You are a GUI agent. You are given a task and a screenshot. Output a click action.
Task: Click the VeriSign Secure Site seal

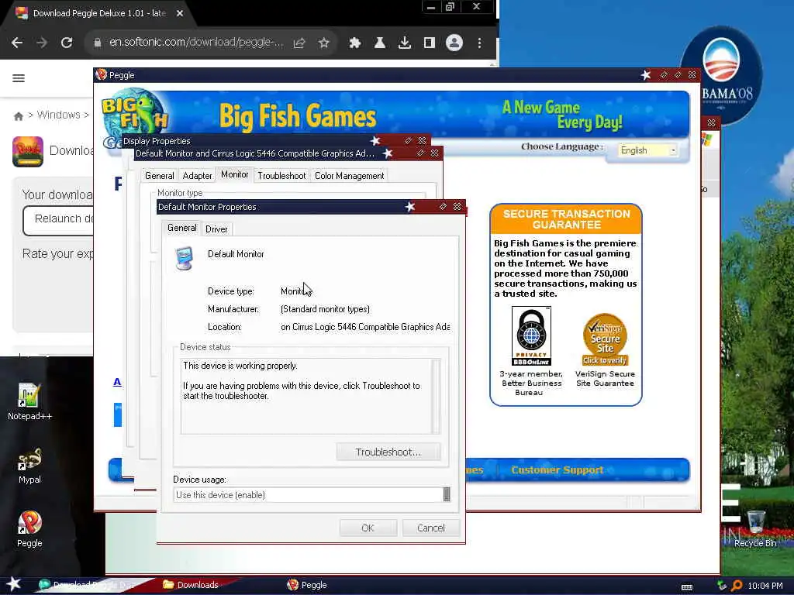(x=605, y=339)
